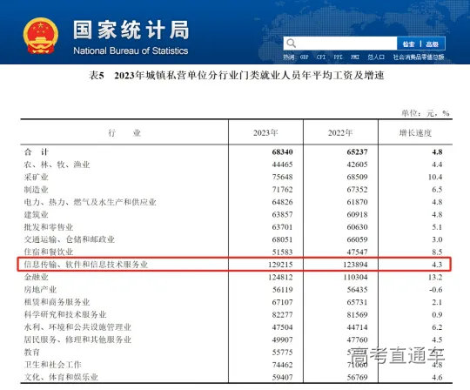Click the 金融业 row label

click(37, 277)
